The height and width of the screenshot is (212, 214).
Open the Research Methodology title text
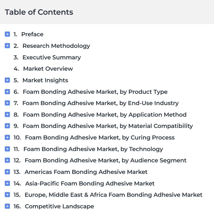56,46
